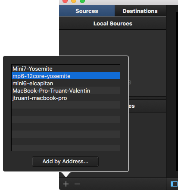Close the window with the red button
Screen dimensions: 178x190
coord(65,1)
